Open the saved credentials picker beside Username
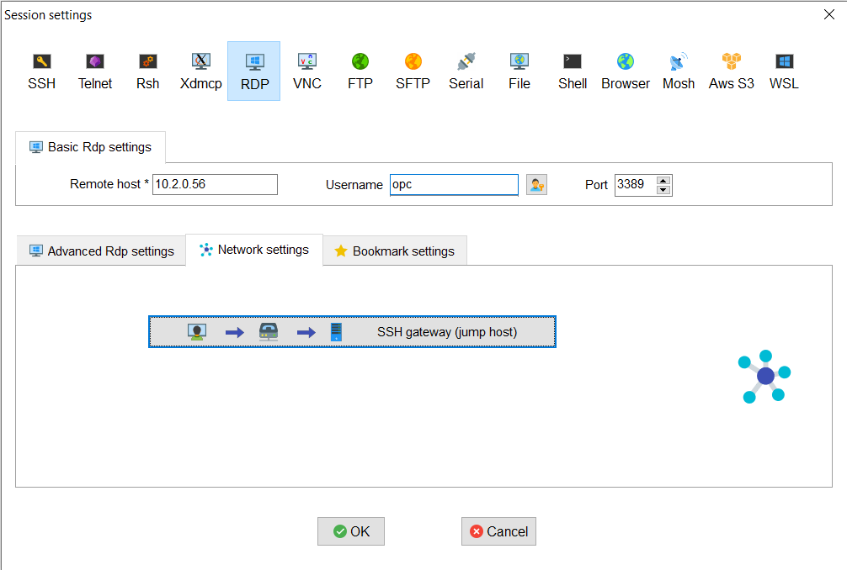 pyautogui.click(x=536, y=184)
